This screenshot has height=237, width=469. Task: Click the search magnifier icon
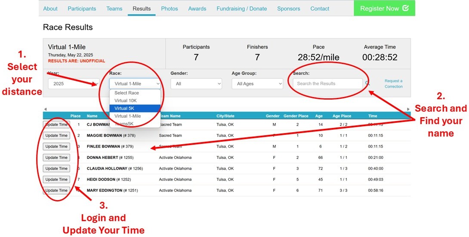tap(367, 84)
